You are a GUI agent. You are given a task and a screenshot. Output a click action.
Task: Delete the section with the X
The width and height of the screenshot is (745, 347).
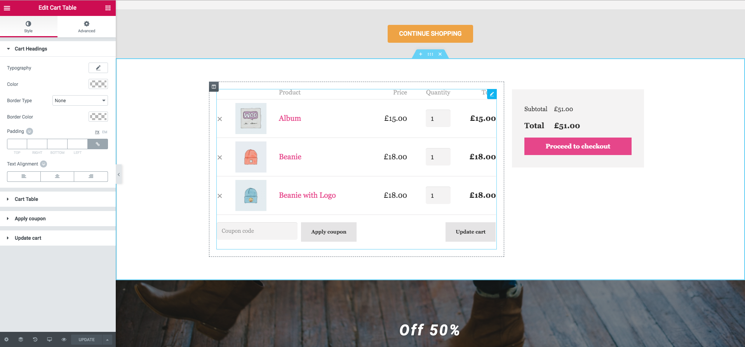coord(440,54)
